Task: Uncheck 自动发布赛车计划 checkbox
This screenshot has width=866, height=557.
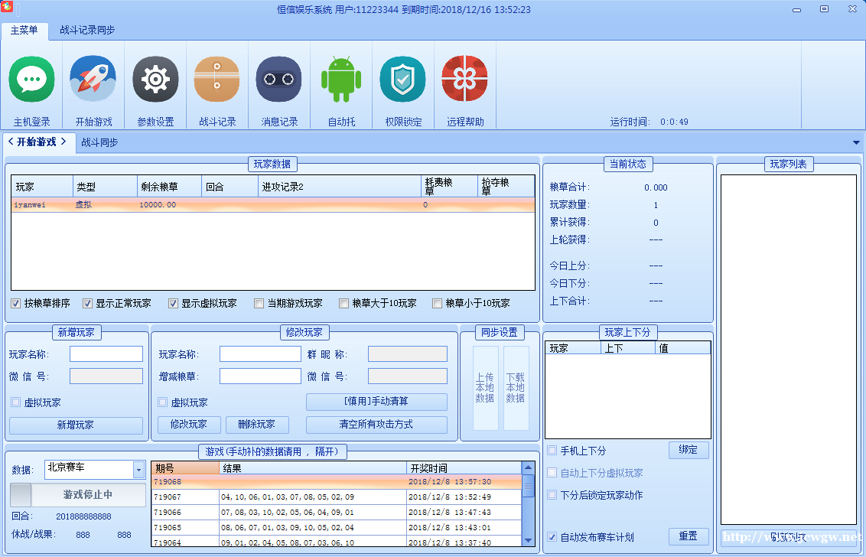Action: click(x=552, y=537)
